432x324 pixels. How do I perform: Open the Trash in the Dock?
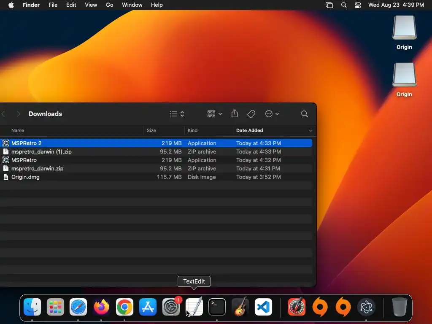[x=400, y=307]
